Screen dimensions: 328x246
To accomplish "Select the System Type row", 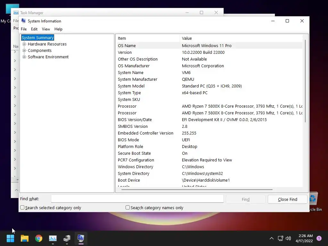I will [x=209, y=93].
